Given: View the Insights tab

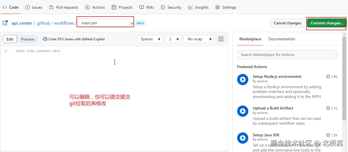Looking at the screenshot, I should [x=198, y=7].
